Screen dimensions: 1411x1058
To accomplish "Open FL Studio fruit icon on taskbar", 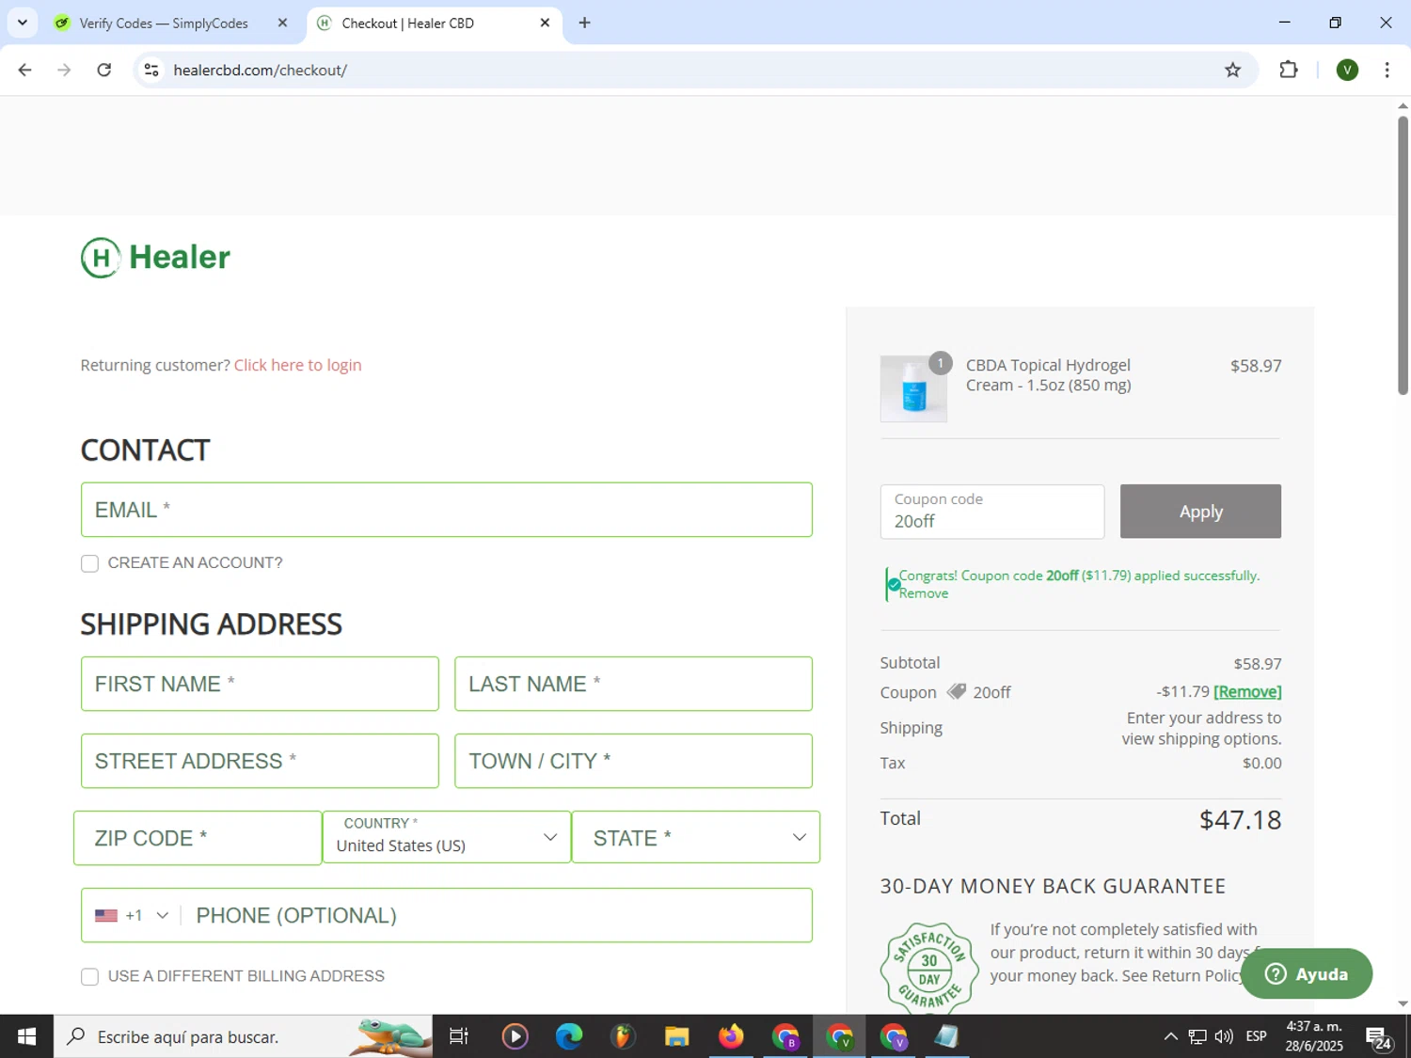I will pyautogui.click(x=623, y=1036).
